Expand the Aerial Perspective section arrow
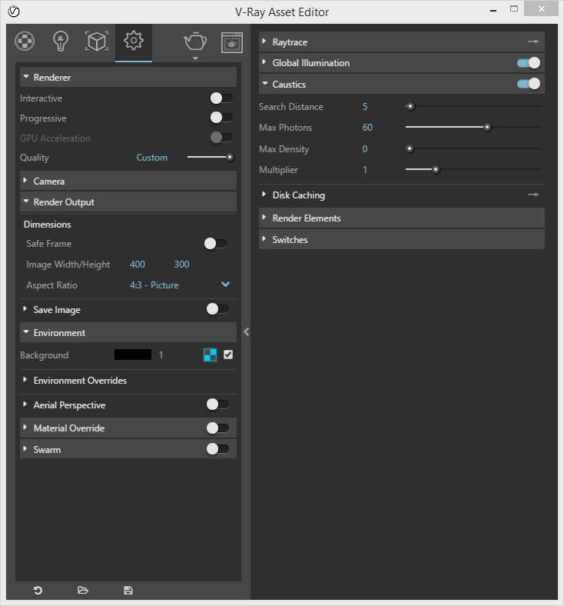 tap(25, 405)
